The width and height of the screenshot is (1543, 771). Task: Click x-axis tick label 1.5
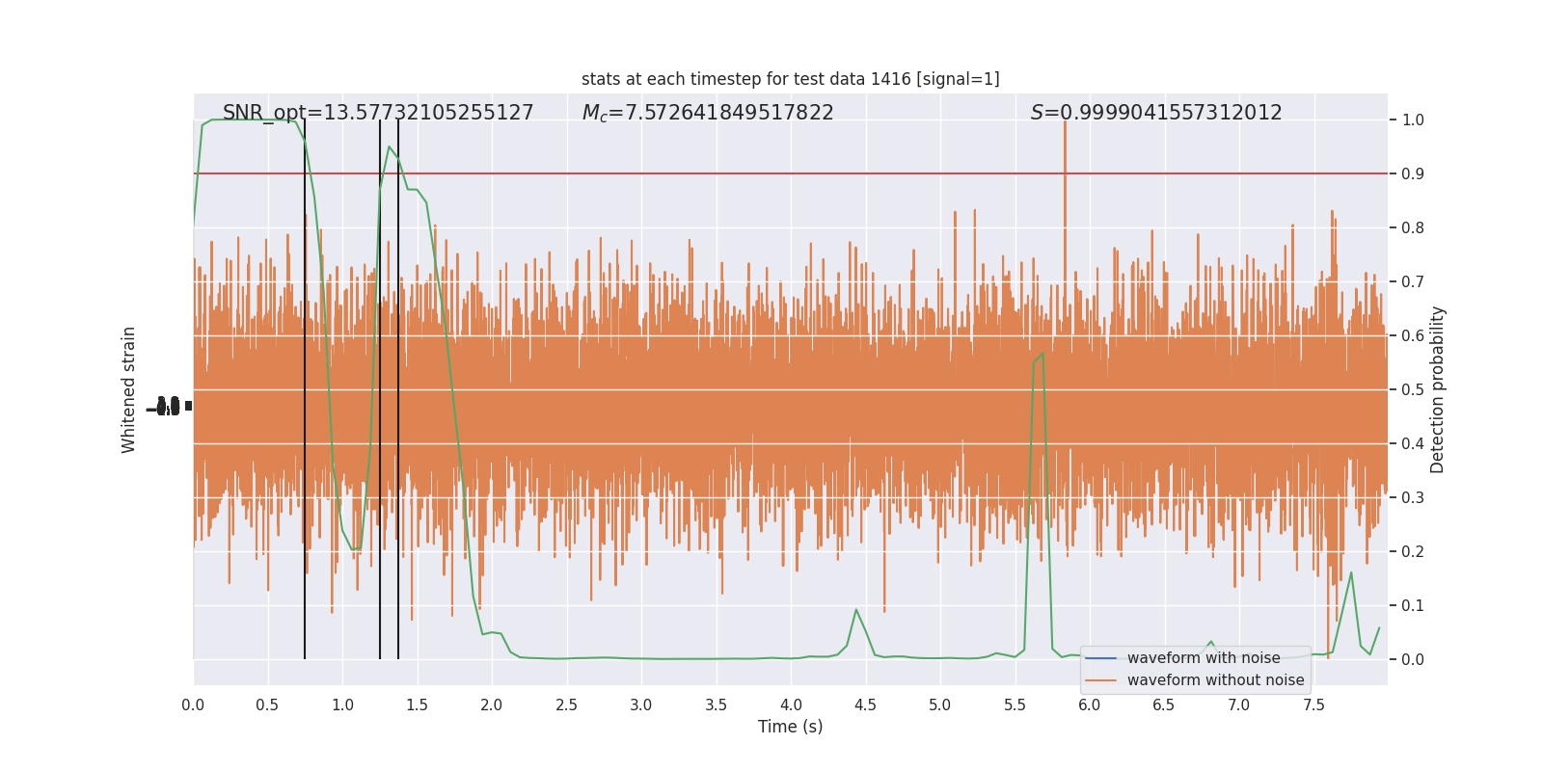click(x=417, y=705)
